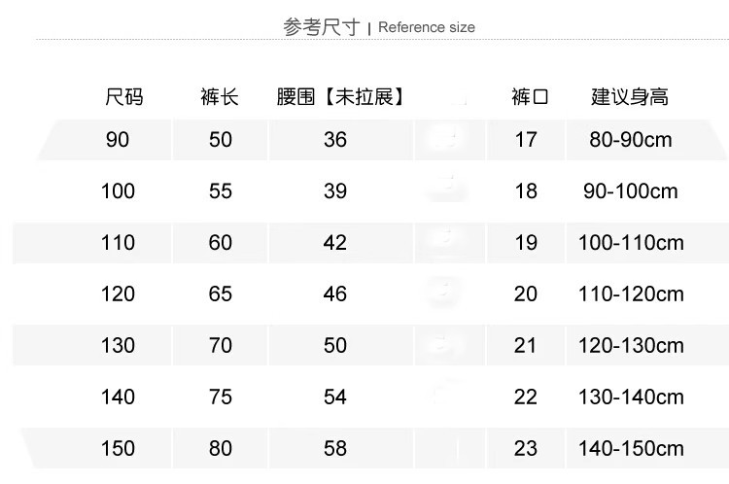Click the size 110 row label
The height and width of the screenshot is (484, 729).
pos(118,243)
